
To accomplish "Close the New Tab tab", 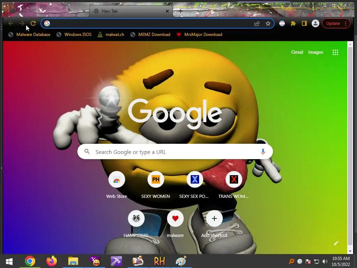I will coord(167,11).
